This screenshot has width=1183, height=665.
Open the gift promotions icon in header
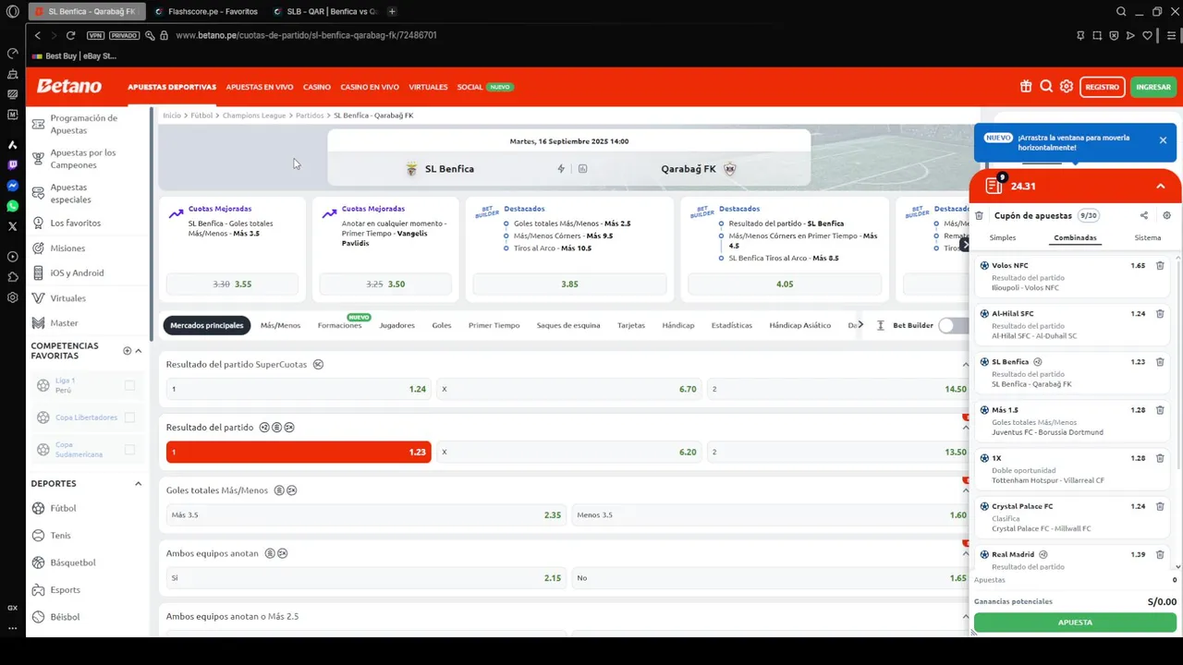pyautogui.click(x=1026, y=87)
